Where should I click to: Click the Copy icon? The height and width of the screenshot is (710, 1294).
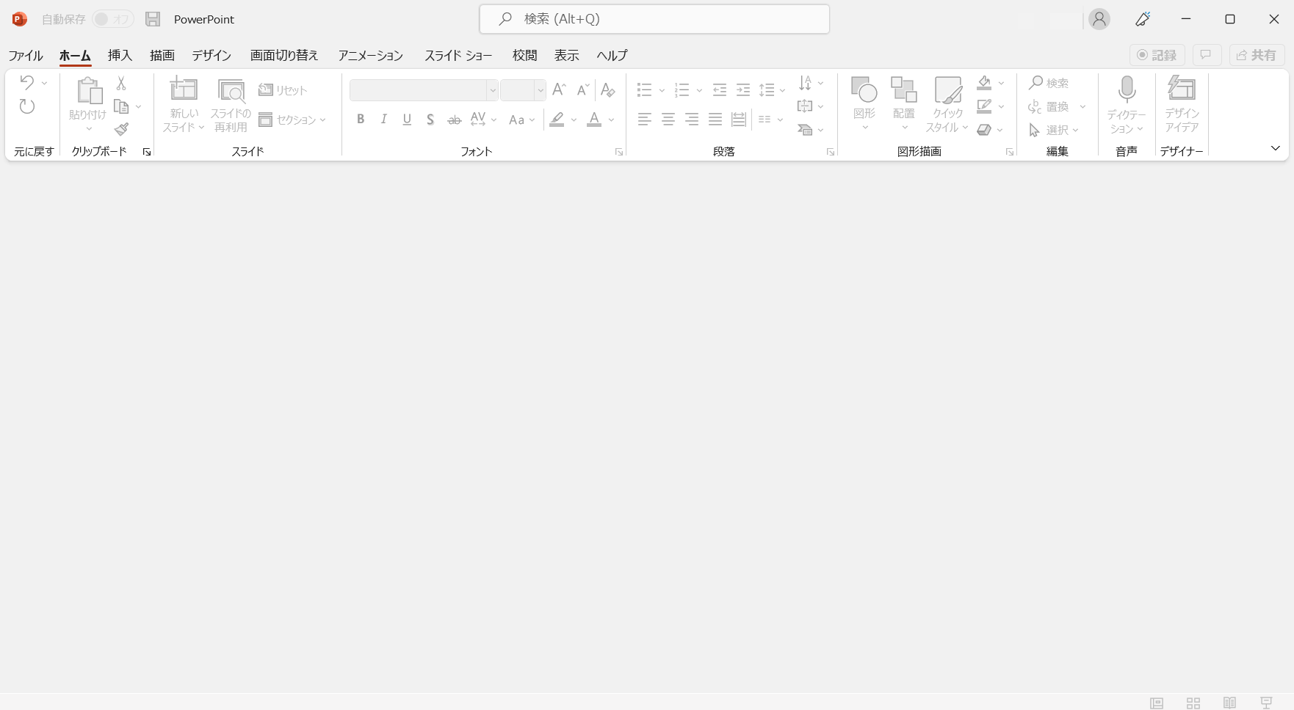(x=122, y=106)
